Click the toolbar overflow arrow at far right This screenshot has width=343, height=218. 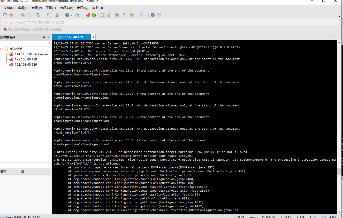point(339,16)
